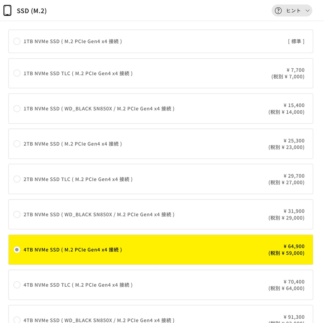Select standard 1TB NVMe SSD radio button
Screen dimensions: 329x323
coord(17,41)
